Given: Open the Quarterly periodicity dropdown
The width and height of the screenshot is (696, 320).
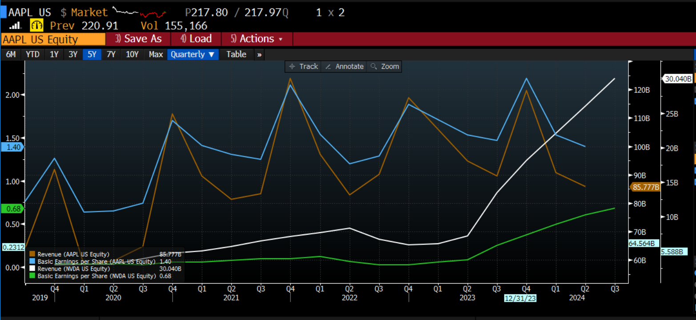Looking at the screenshot, I should coord(193,55).
